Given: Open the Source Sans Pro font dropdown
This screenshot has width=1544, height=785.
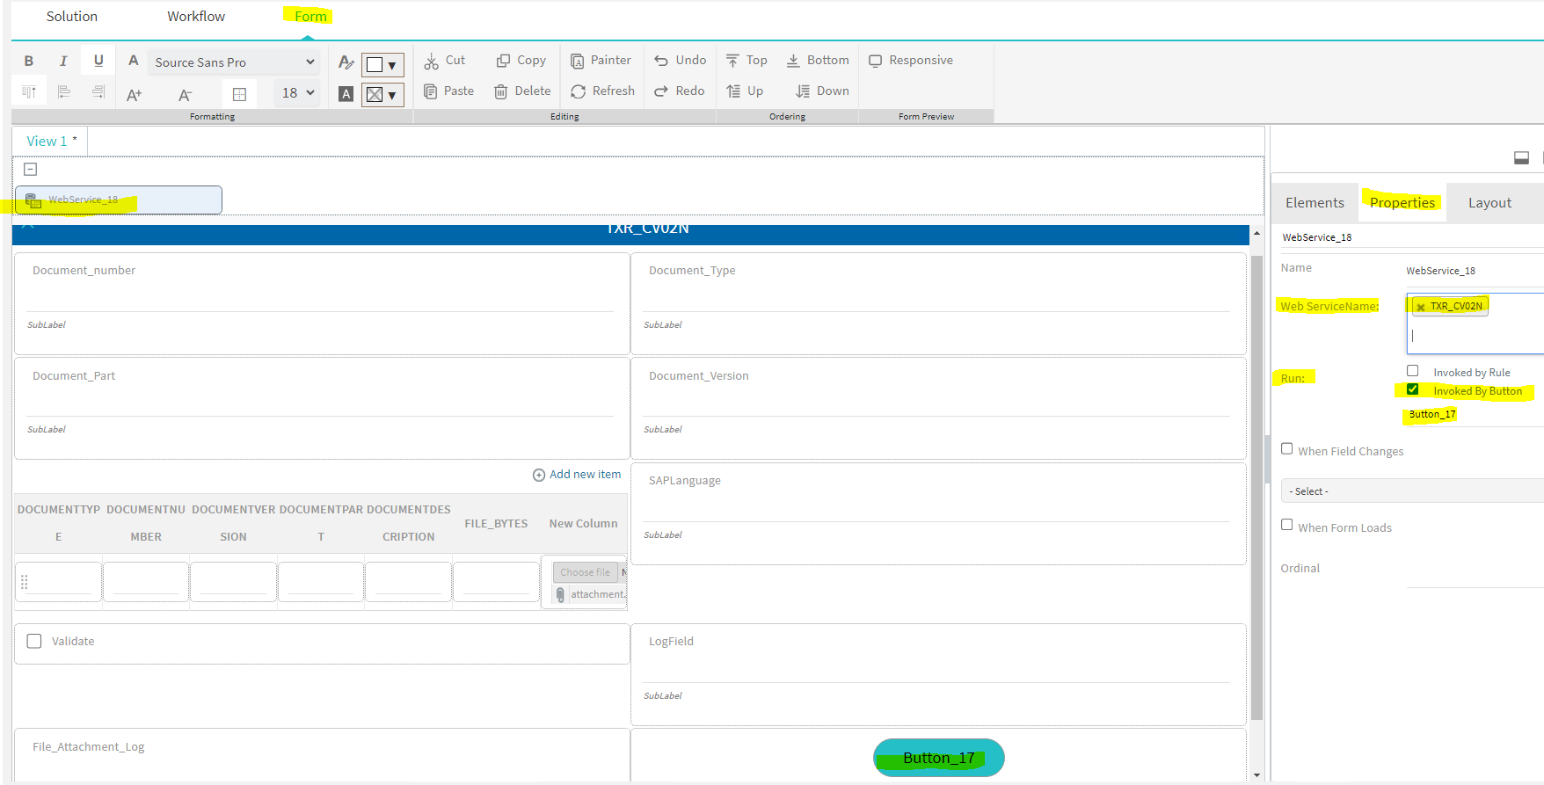Looking at the screenshot, I should 234,62.
